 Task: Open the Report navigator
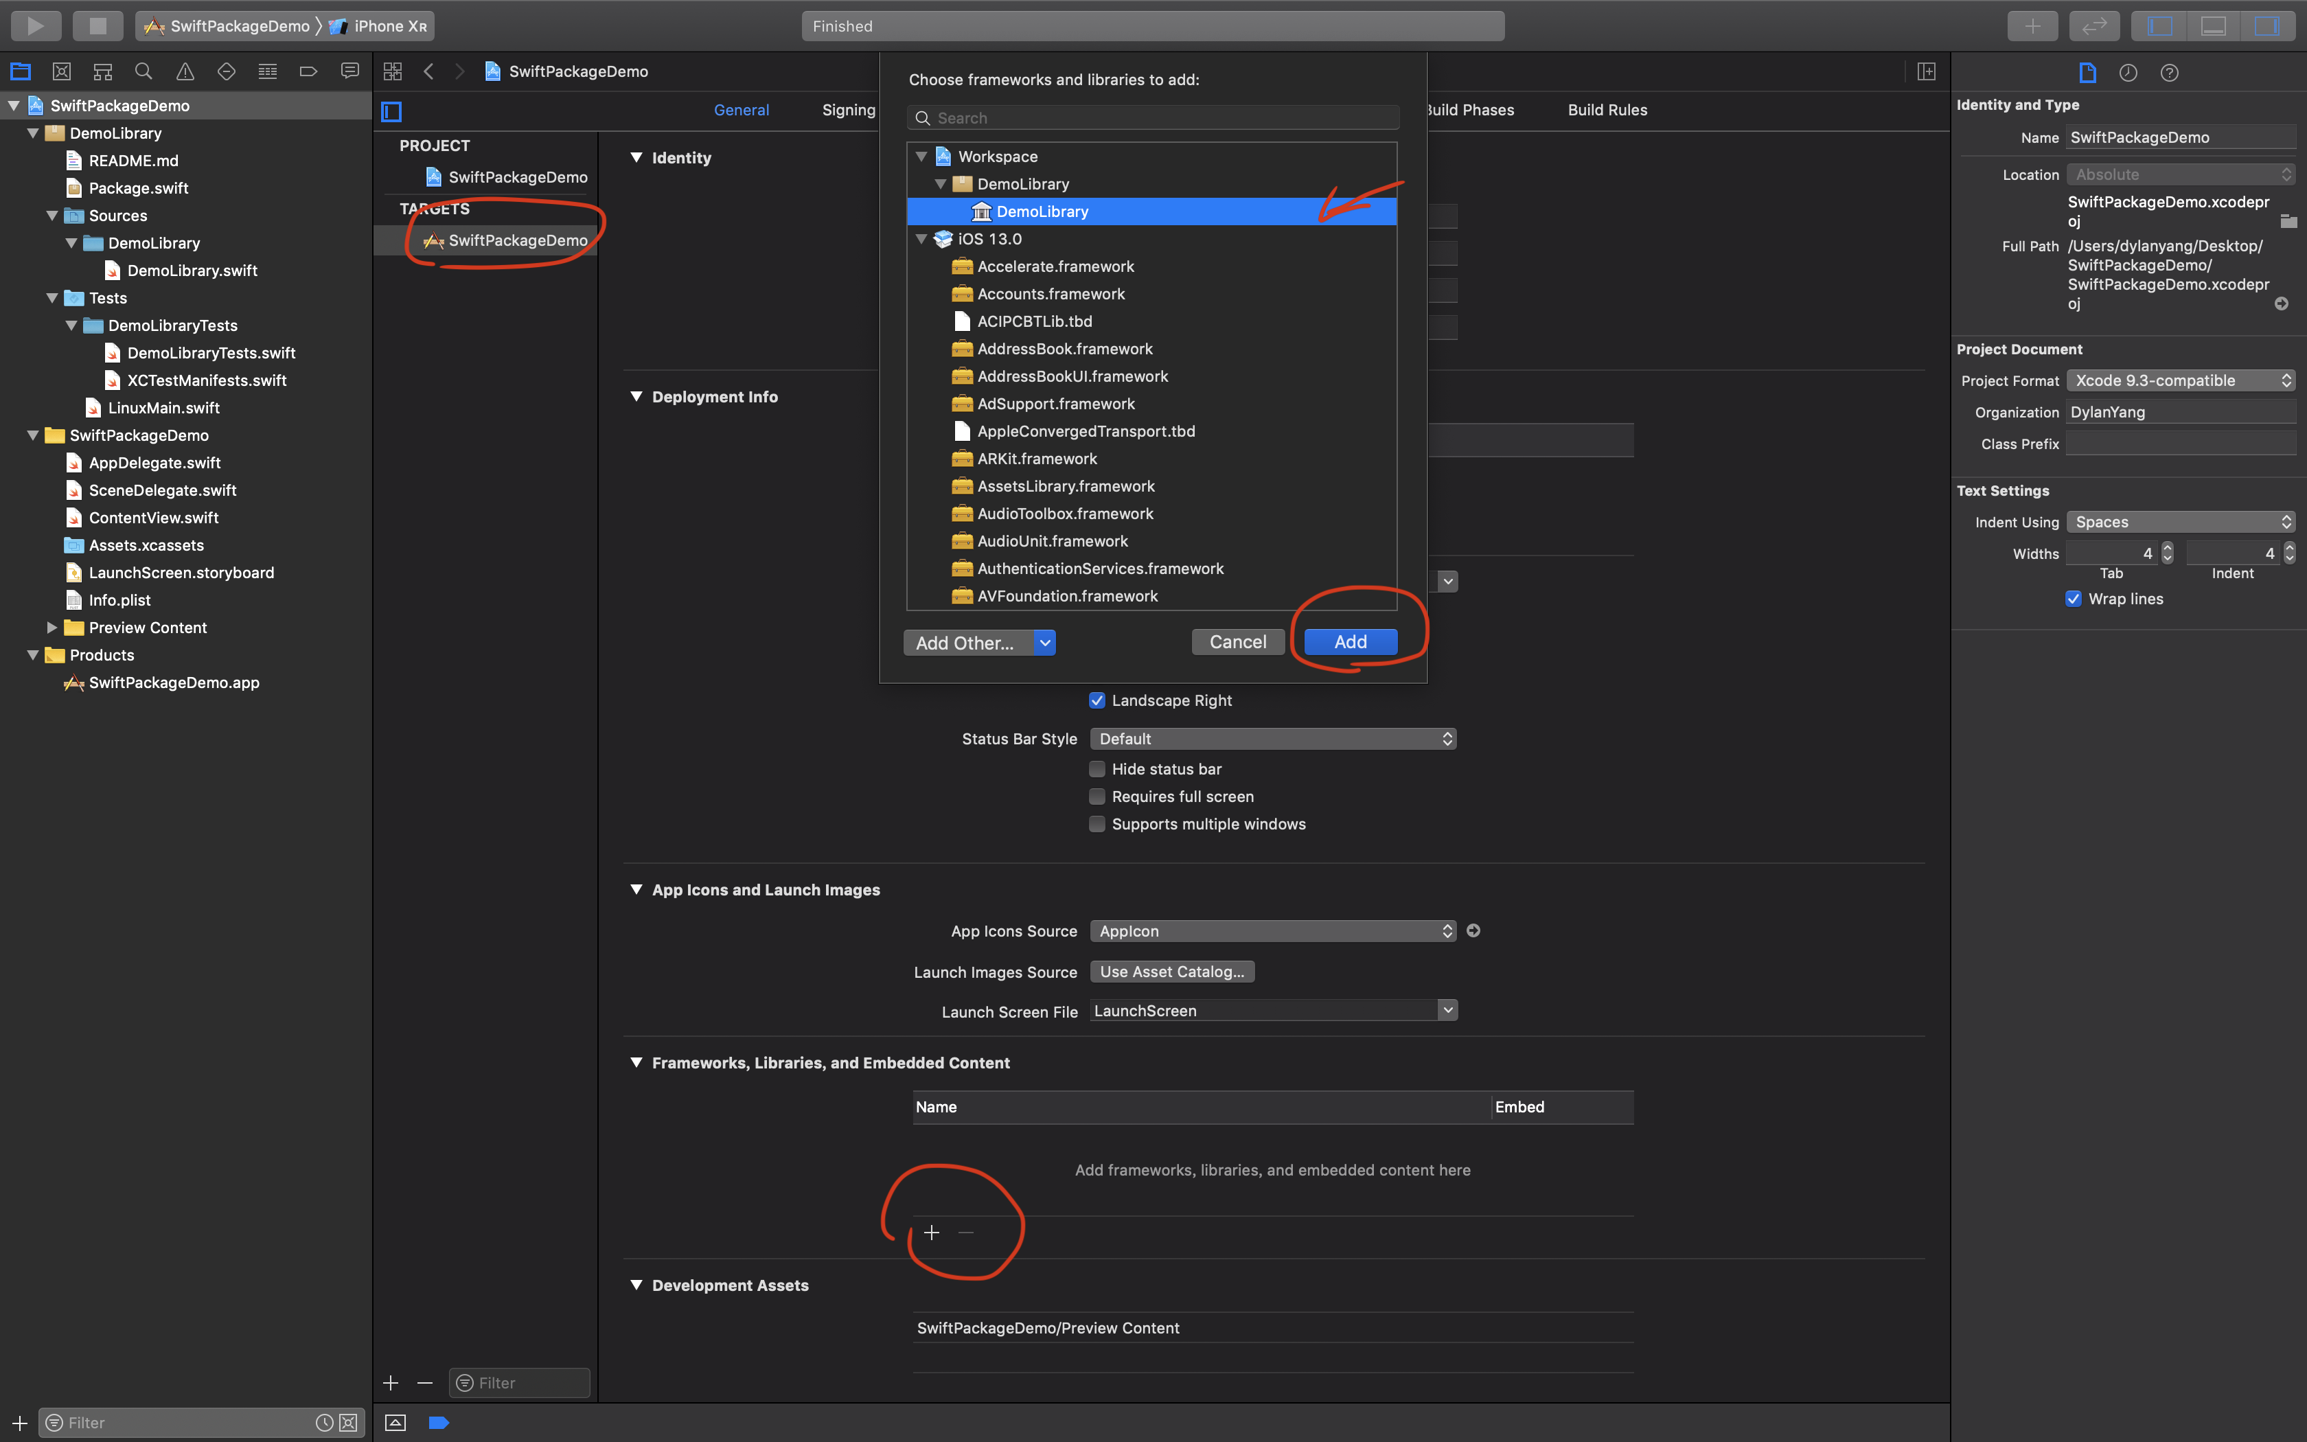click(350, 71)
